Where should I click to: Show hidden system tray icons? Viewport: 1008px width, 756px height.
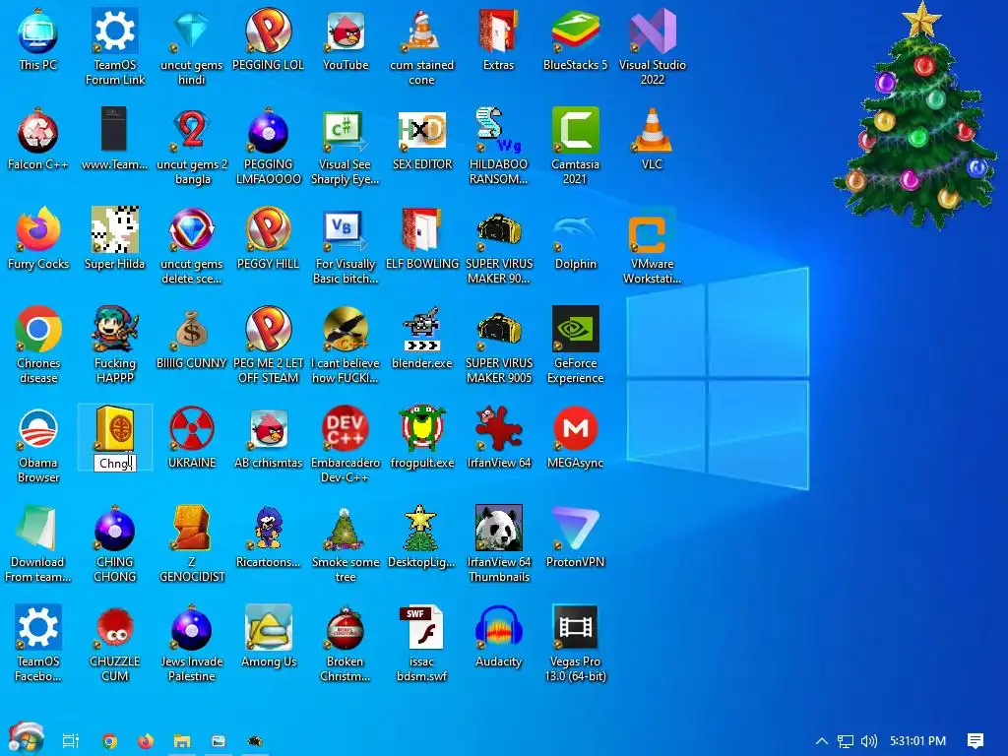pyautogui.click(x=822, y=740)
